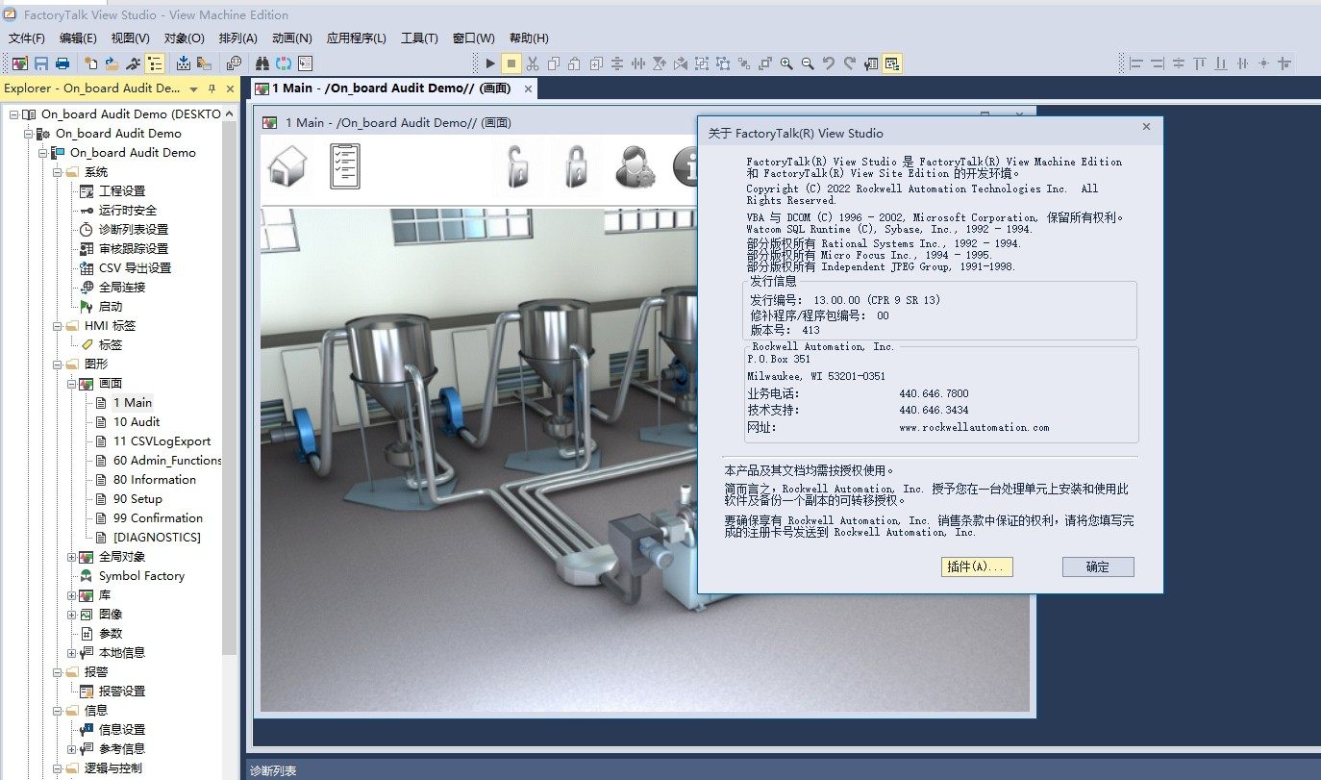Select 'CSV 导出设置' in the tree
1321x780 pixels.
(x=135, y=268)
